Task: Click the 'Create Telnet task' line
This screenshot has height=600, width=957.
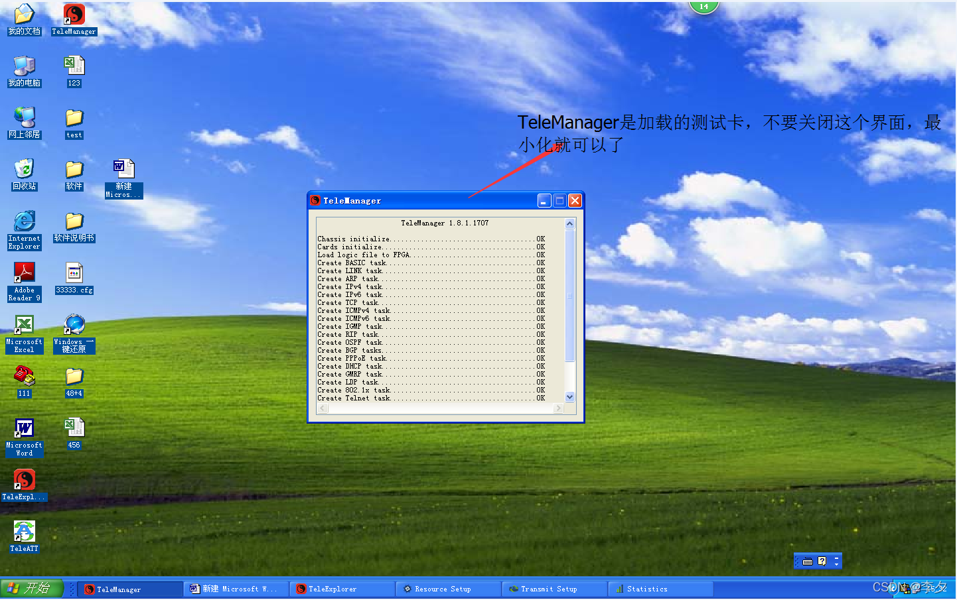Action: click(x=431, y=398)
